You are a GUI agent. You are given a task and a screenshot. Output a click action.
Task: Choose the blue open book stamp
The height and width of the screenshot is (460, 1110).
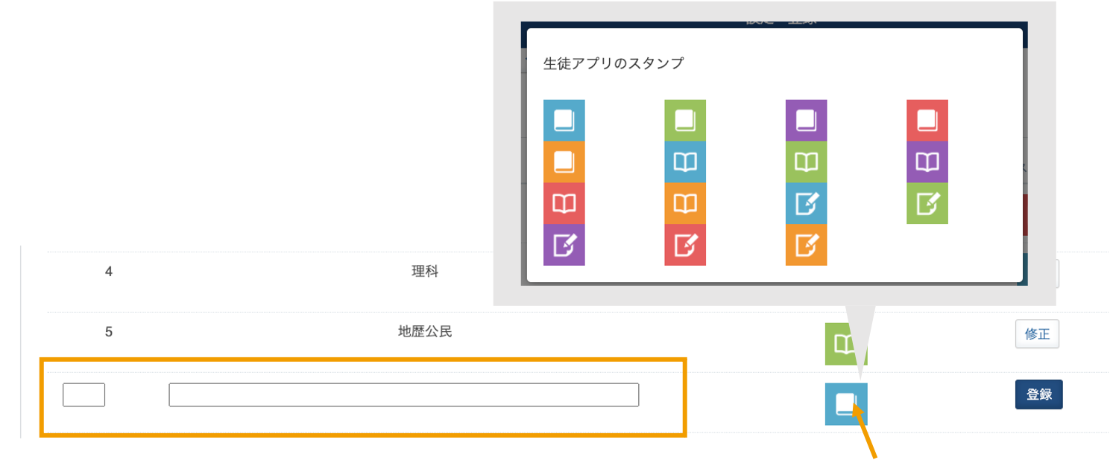685,162
